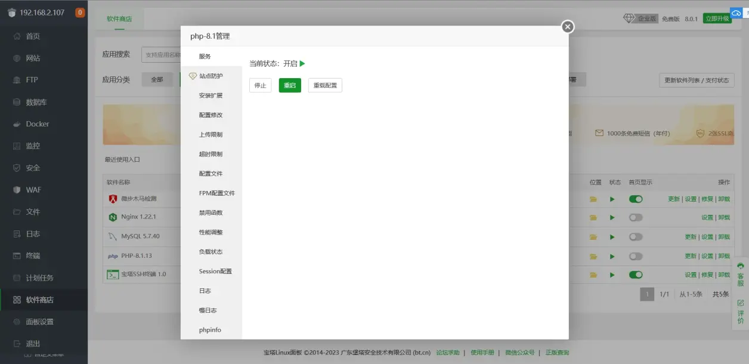
Task: Click the globe icon next to 网站
Action: pos(17,58)
